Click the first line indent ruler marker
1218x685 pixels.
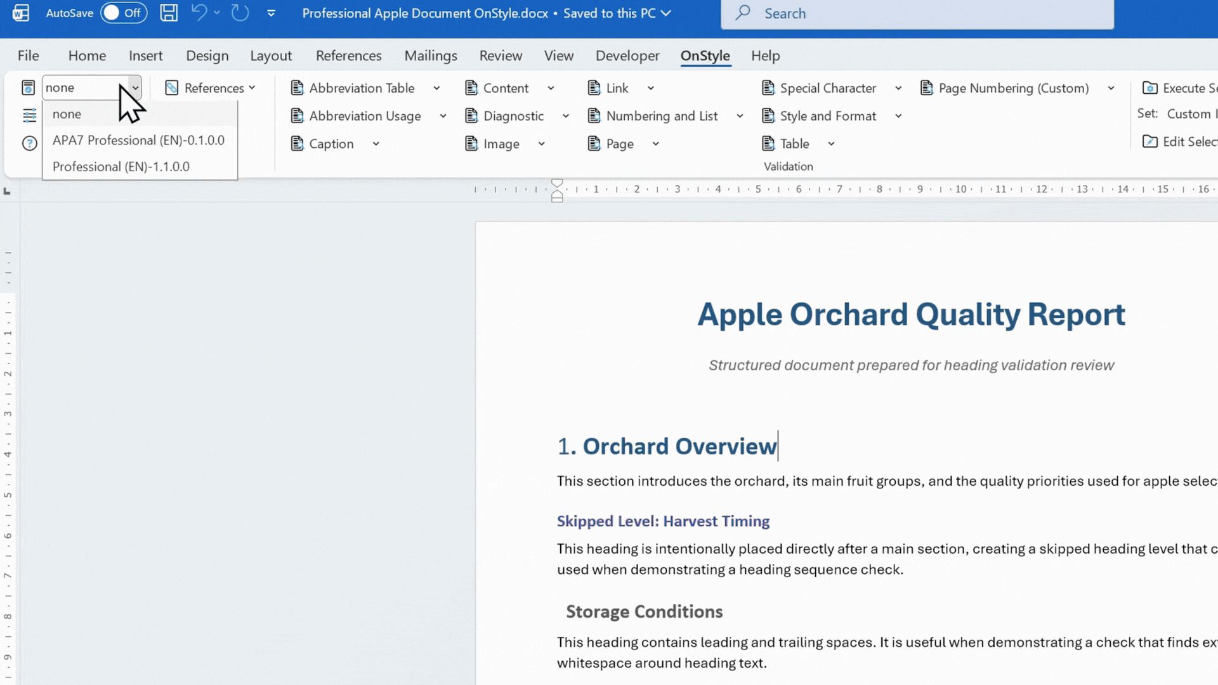(x=557, y=183)
